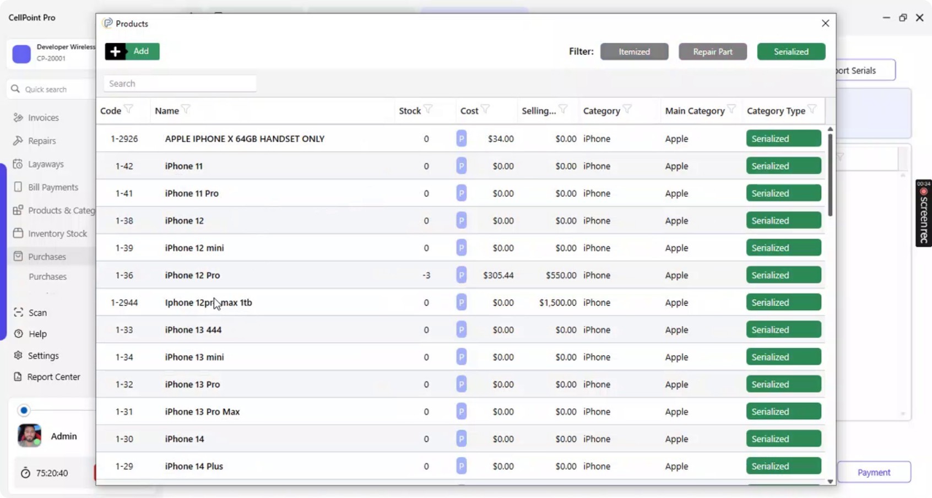Click the Repairs wrench icon

pyautogui.click(x=18, y=140)
